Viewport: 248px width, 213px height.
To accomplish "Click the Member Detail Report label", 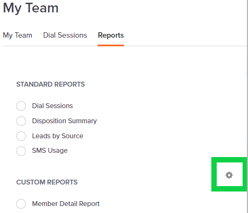I will click(66, 204).
